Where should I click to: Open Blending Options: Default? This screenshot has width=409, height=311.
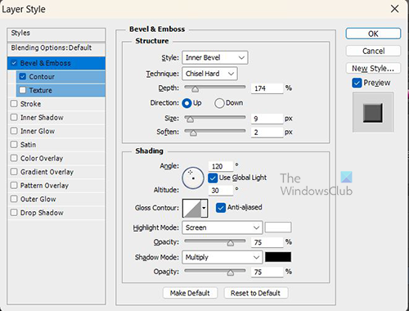56,48
